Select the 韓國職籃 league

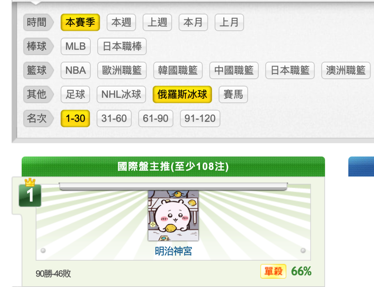(x=178, y=70)
